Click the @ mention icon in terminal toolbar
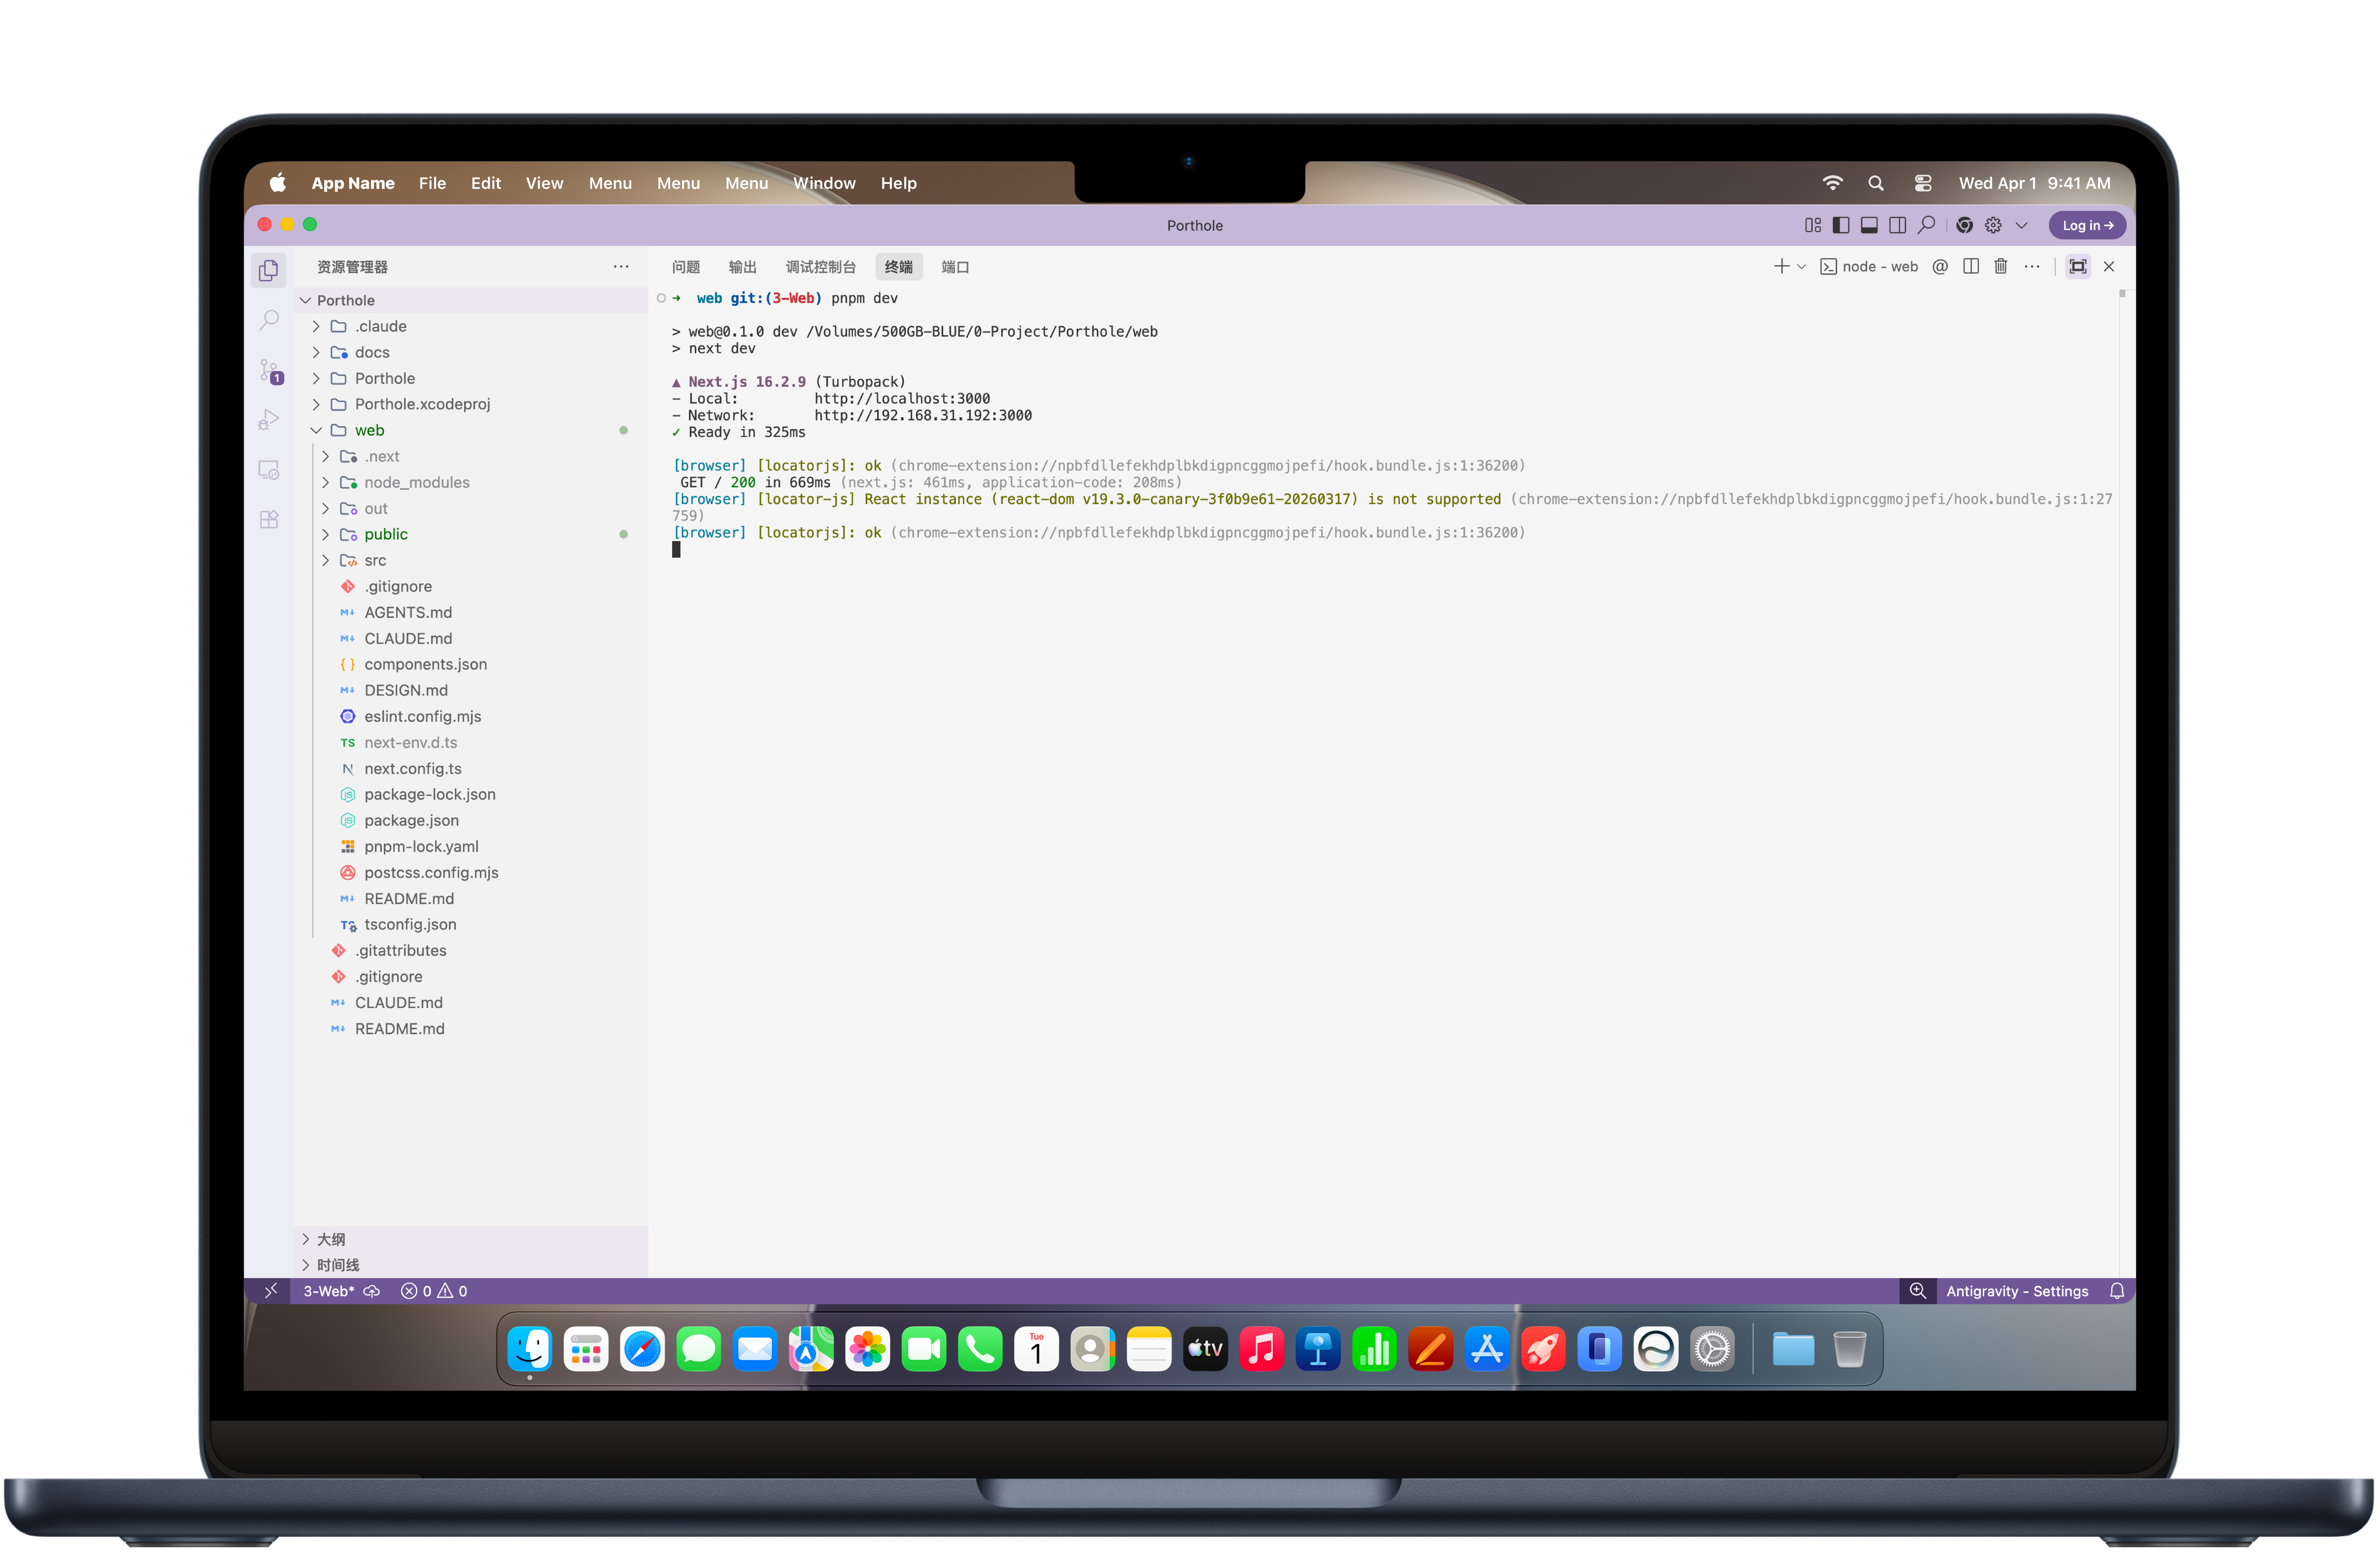 [1939, 266]
